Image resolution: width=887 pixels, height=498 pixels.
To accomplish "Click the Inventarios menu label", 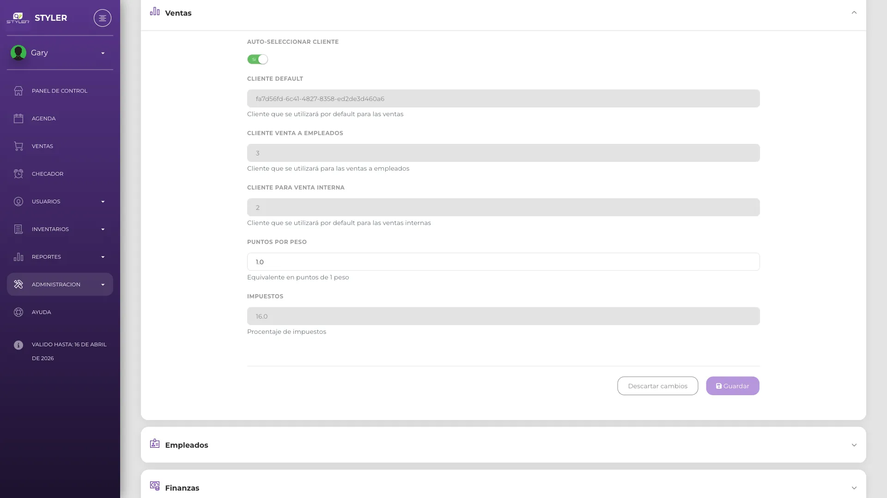I will 50,229.
